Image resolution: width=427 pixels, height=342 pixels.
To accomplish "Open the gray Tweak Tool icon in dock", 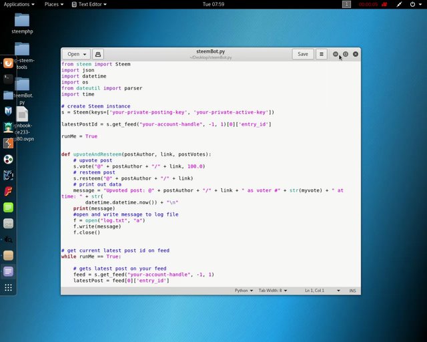I will [x=8, y=223].
